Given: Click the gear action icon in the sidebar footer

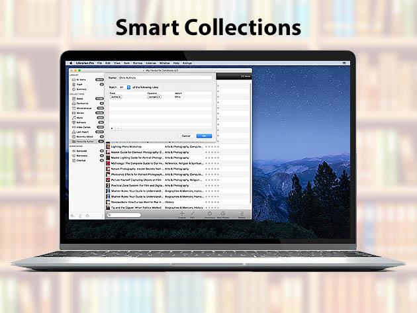Looking at the screenshot, I should [87, 216].
